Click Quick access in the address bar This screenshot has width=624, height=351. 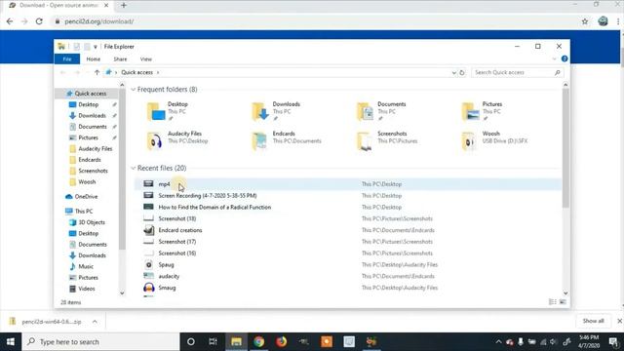136,72
